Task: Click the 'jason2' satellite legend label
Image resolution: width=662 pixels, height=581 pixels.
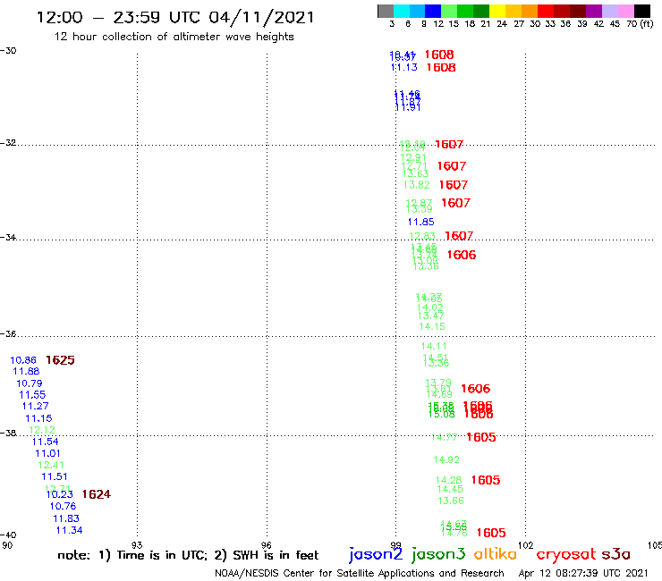Action: 376,554
